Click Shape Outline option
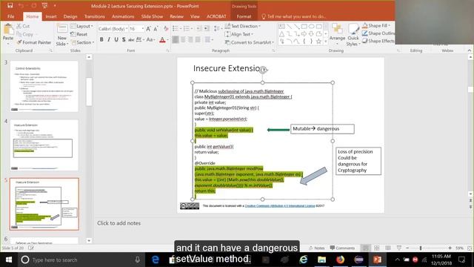 (378, 33)
